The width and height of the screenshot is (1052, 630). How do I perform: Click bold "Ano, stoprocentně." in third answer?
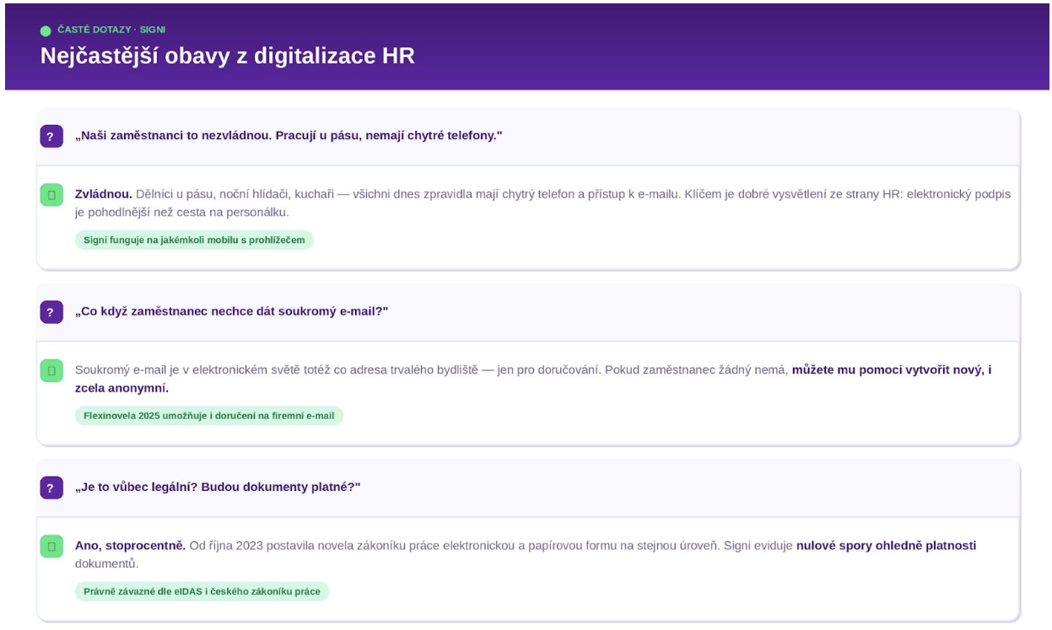130,546
